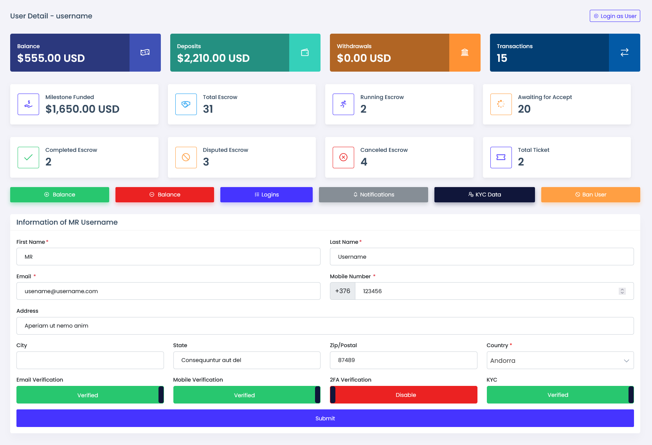The image size is (652, 445).
Task: Click the Milestone Funded hand icon
Action: click(29, 104)
